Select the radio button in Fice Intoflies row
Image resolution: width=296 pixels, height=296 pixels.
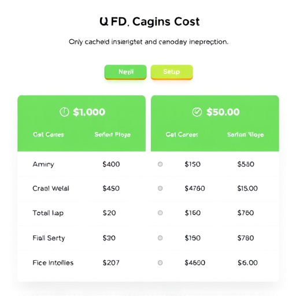click(x=160, y=262)
